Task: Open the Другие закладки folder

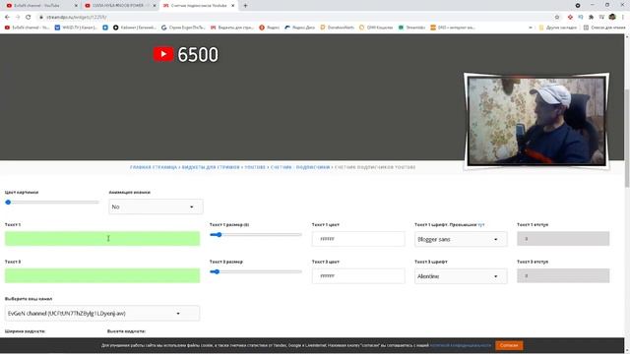Action: click(558, 28)
